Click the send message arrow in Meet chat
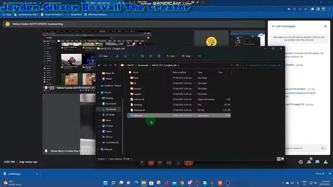This screenshot has width=333, height=187. pos(323,148)
